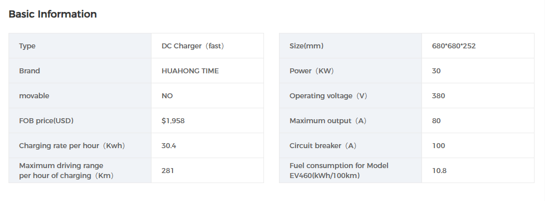The image size is (545, 201).
Task: Select the 10.8 fuel consumption value
Action: coord(439,171)
